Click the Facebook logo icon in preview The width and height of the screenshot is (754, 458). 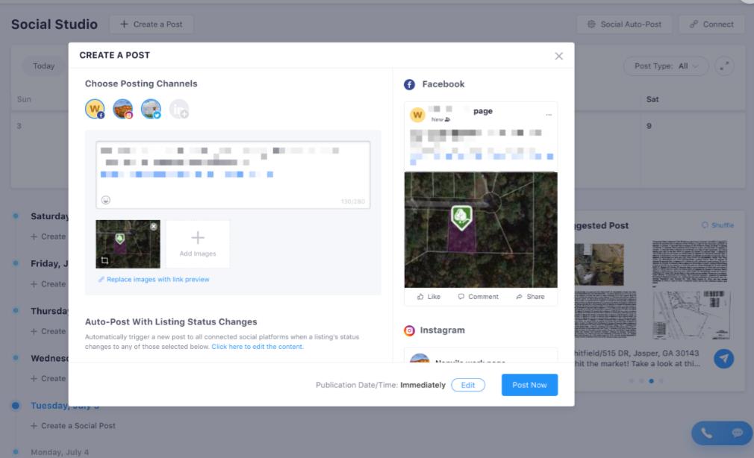(x=409, y=84)
